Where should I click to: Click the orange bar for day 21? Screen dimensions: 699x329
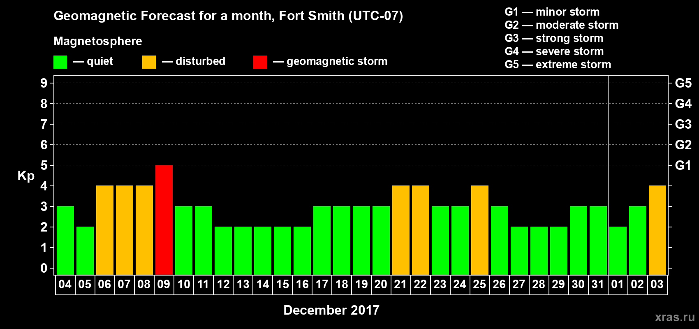tap(401, 230)
